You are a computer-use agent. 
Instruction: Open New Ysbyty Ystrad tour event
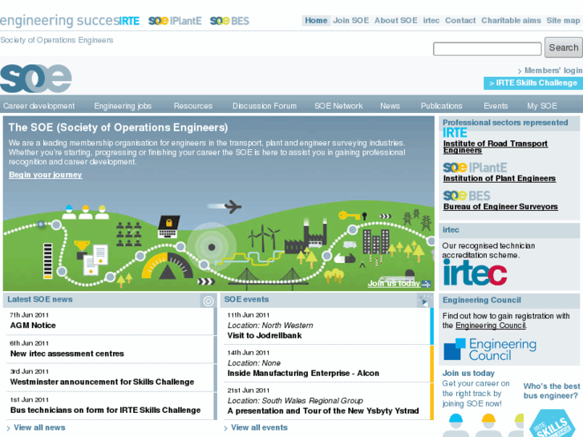pos(322,411)
